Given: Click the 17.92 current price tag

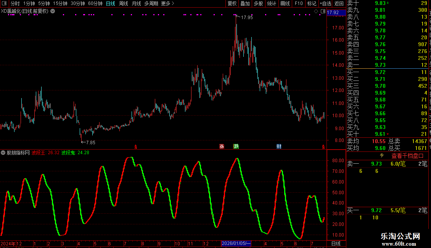Looking at the screenshot, I should point(336,12).
